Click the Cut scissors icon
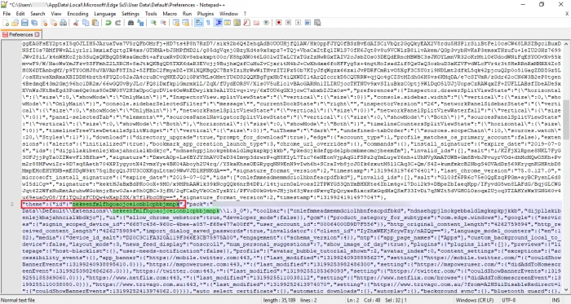Viewport: 571px width, 304px height. click(76, 23)
